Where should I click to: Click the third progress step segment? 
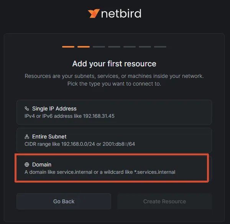[x=99, y=47]
